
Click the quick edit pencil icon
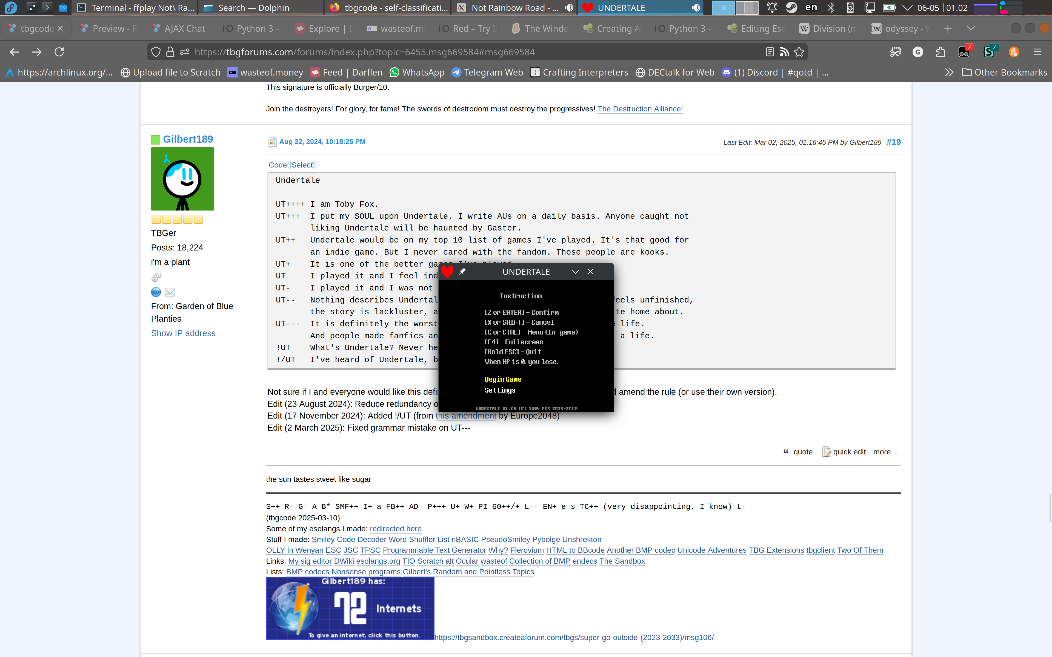pyautogui.click(x=826, y=452)
